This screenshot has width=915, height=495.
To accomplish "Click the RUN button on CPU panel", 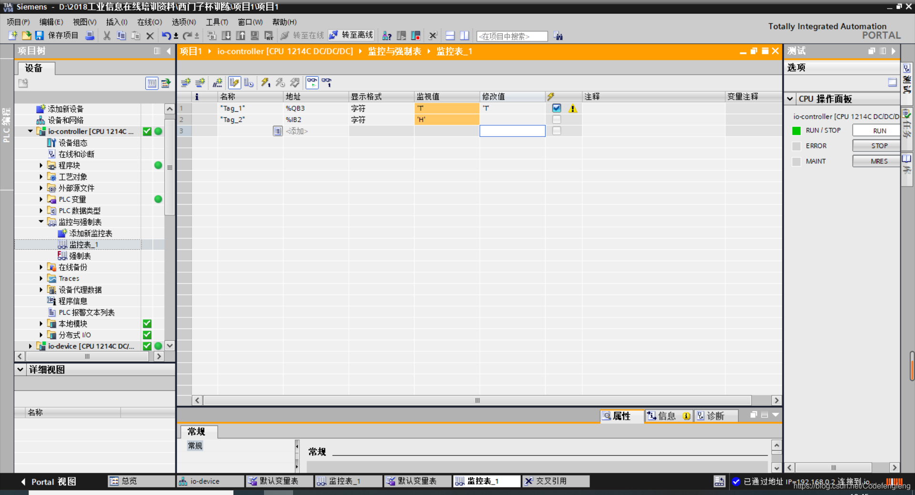I will [x=877, y=130].
